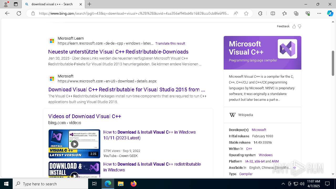Show hidden system tray icons

point(283,184)
